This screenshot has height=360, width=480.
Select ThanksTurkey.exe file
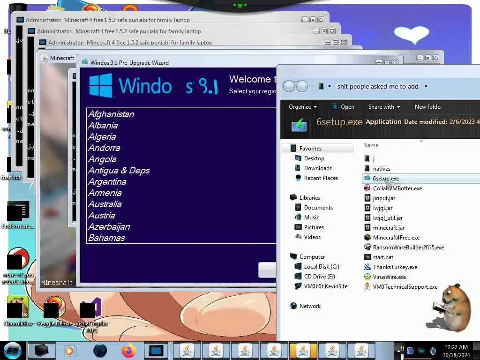(x=395, y=267)
